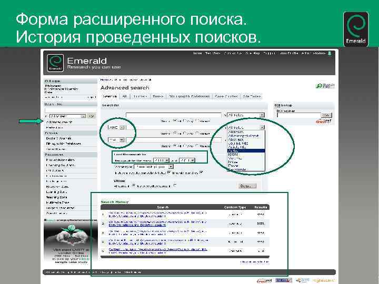Open search history entry number 5
The image size is (379, 284).
click(x=157, y=251)
